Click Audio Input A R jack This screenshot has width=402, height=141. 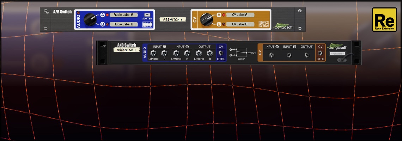coord(165,53)
